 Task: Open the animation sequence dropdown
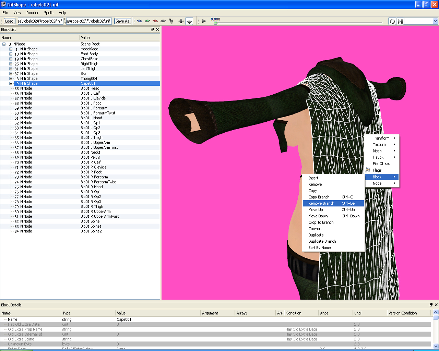coord(435,21)
